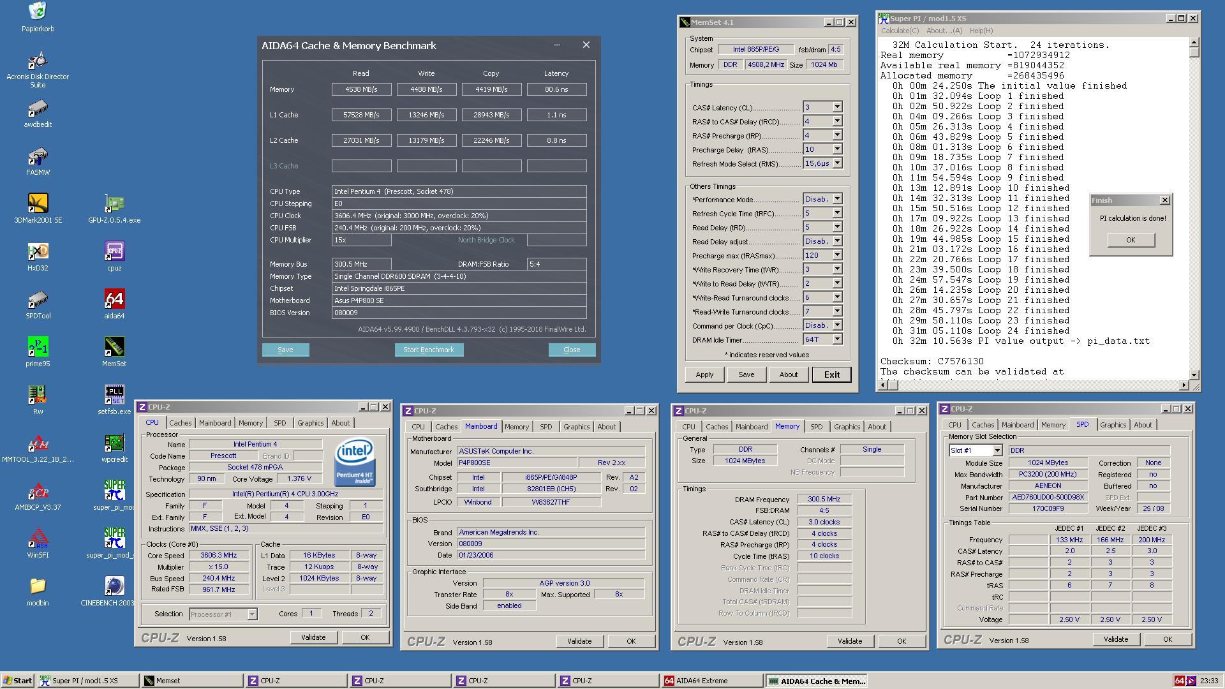
Task: Open the Precharge max (tRASmax) dropdown
Action: [x=837, y=255]
